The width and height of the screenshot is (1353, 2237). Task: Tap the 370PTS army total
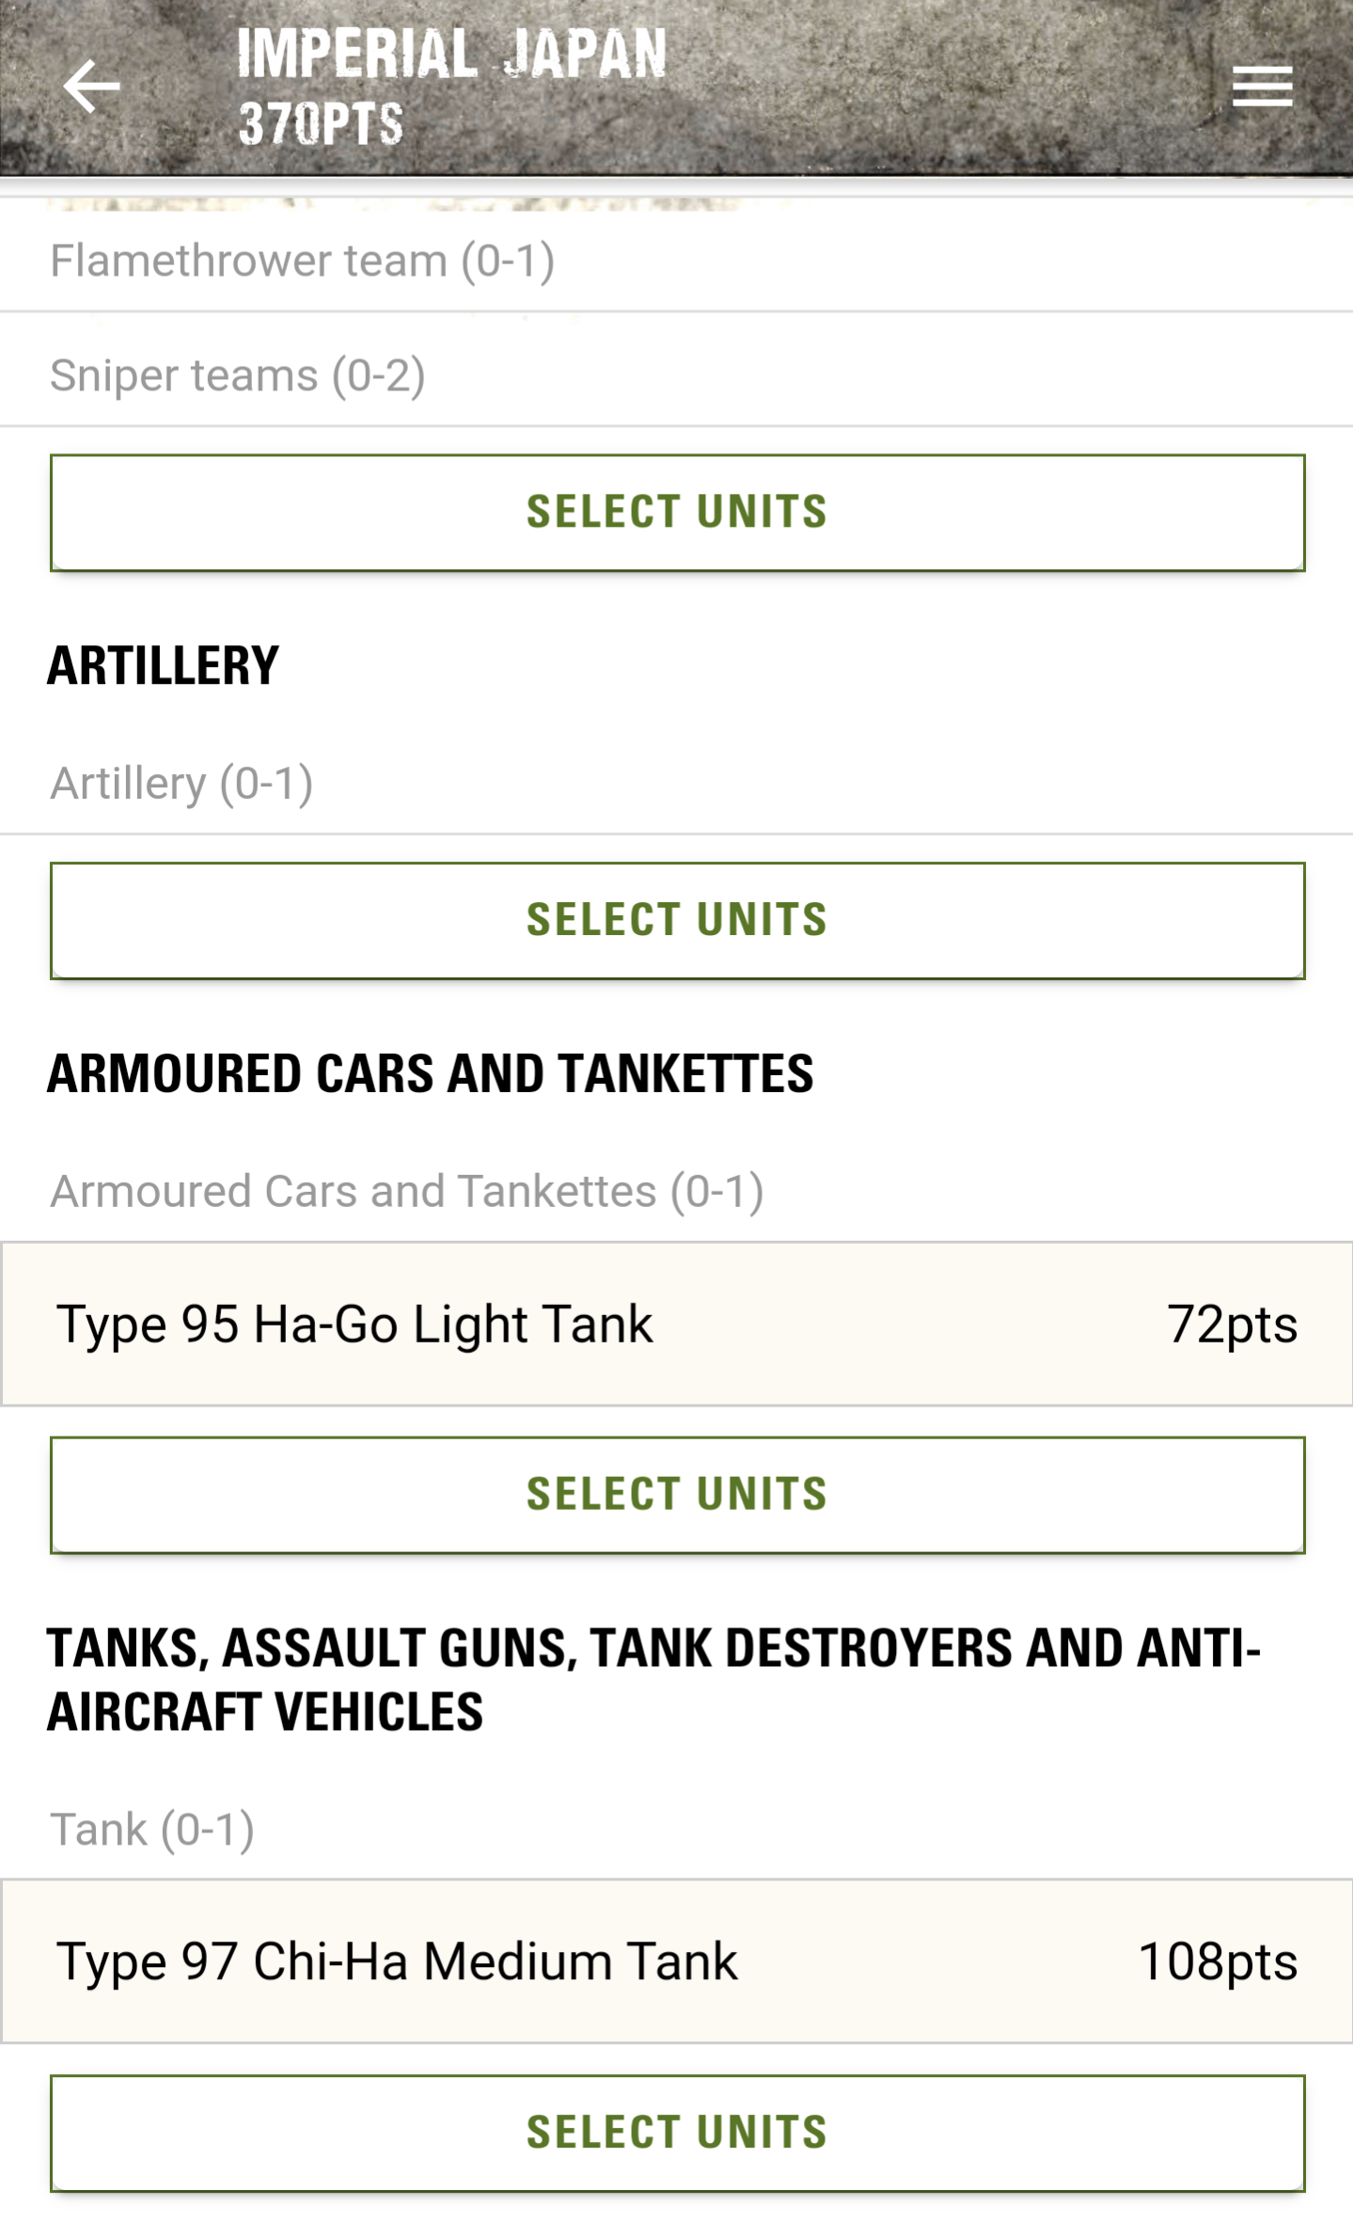[x=321, y=124]
